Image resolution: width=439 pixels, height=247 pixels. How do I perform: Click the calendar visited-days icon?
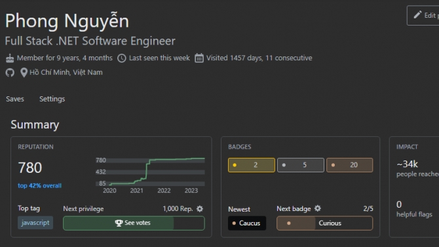(x=199, y=58)
